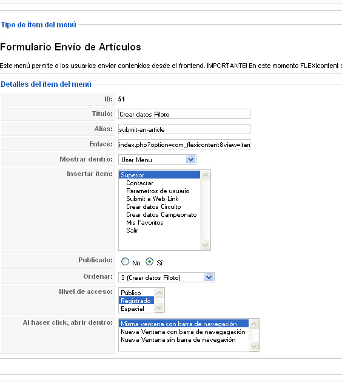This screenshot has height=388, width=342.
Task: Click the up arrow of Nivel de acceso scrollbar
Action: [x=159, y=293]
